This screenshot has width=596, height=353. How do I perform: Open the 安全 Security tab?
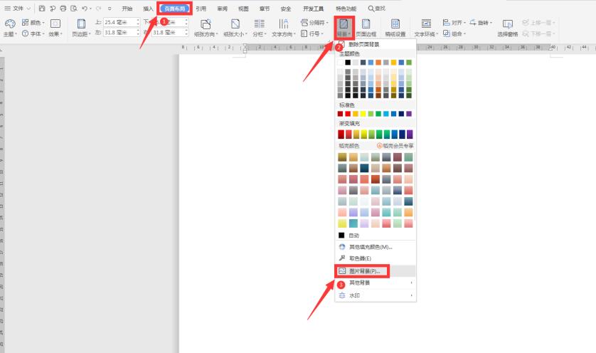(x=286, y=9)
